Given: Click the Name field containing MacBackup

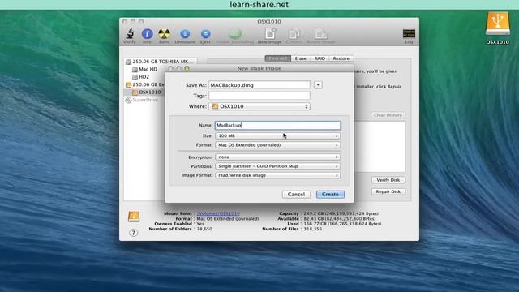Looking at the screenshot, I should 277,125.
